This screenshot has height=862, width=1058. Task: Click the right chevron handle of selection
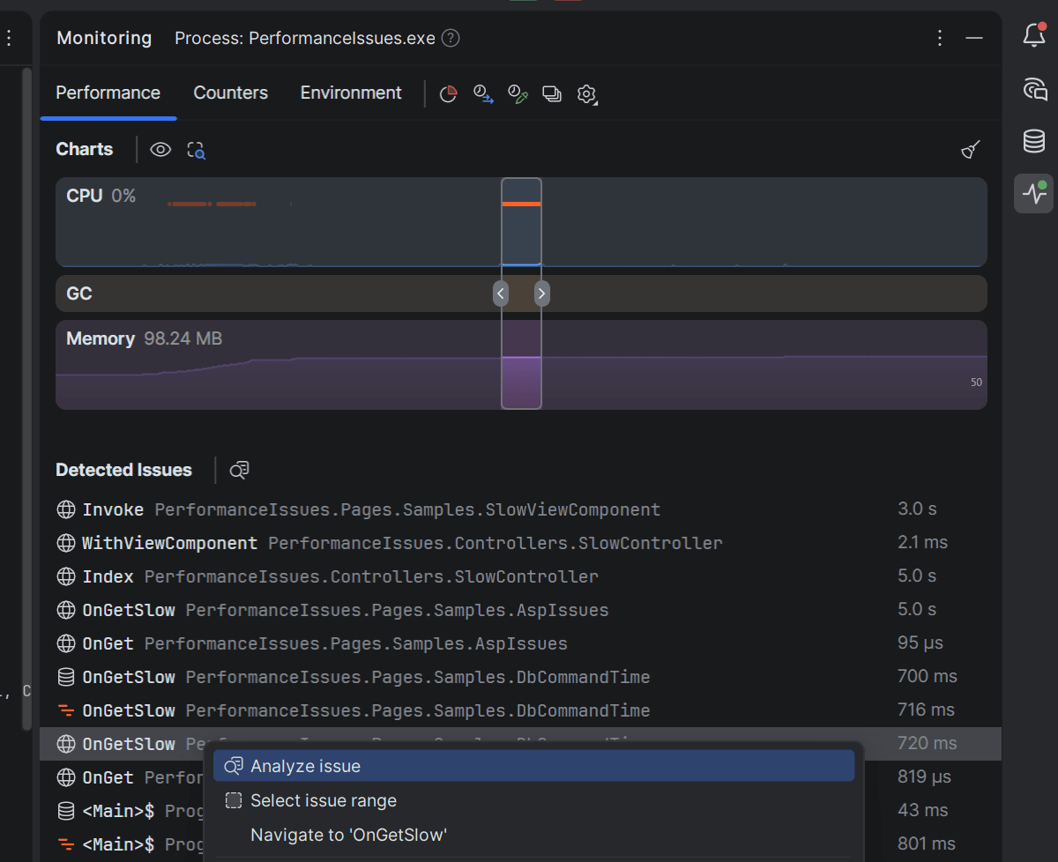tap(541, 294)
